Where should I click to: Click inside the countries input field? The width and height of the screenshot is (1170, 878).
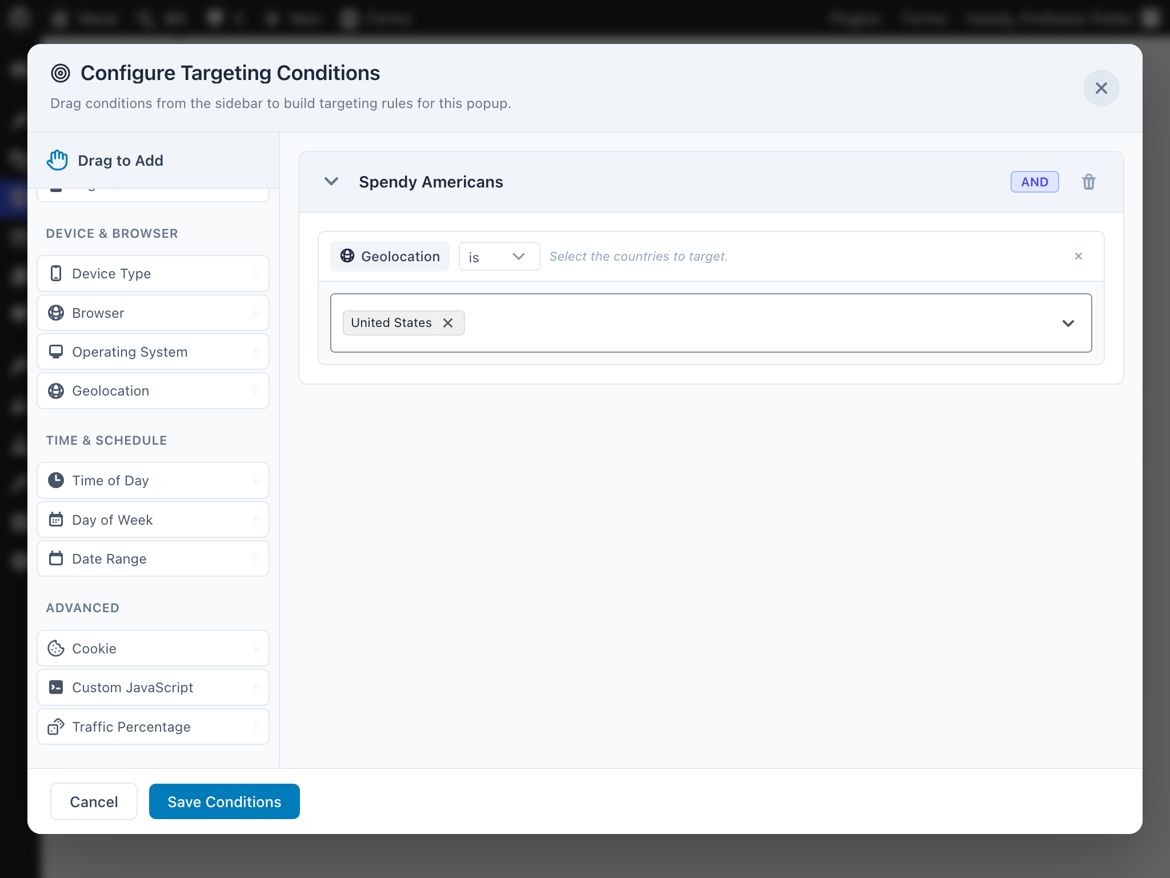pos(743,323)
